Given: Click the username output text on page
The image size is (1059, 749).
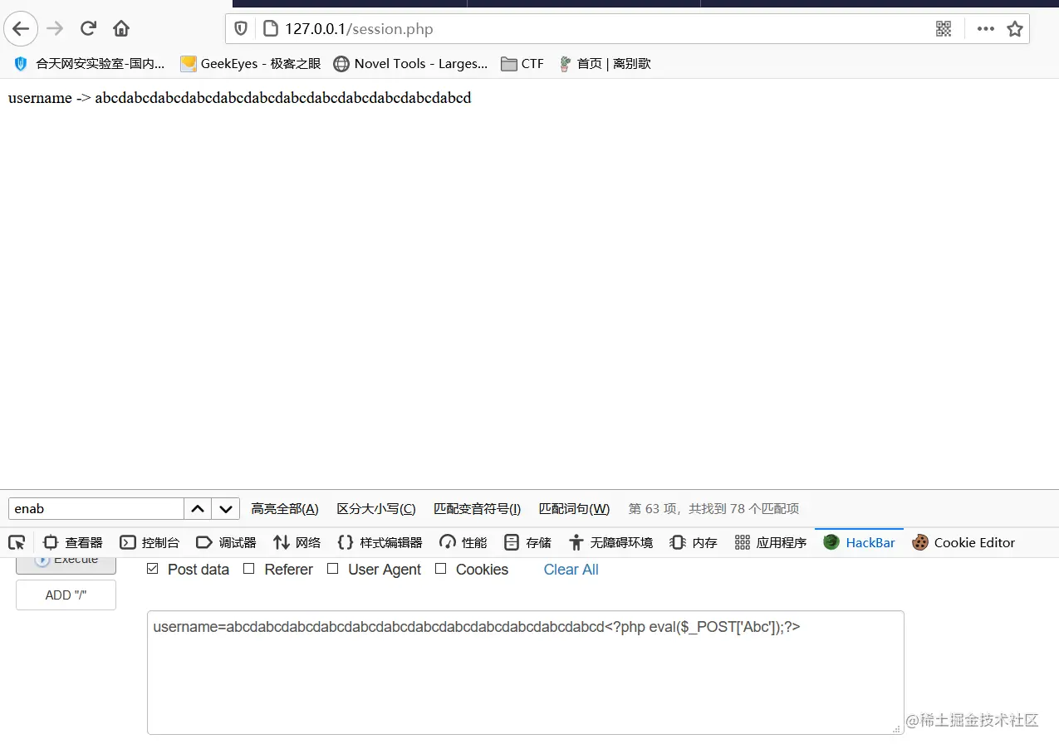Looking at the screenshot, I should pos(239,98).
